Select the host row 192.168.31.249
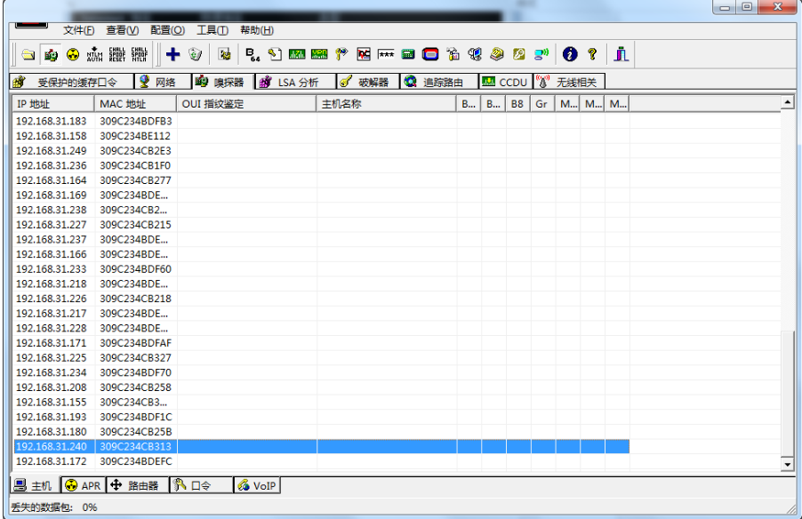This screenshot has width=802, height=519. coord(321,151)
